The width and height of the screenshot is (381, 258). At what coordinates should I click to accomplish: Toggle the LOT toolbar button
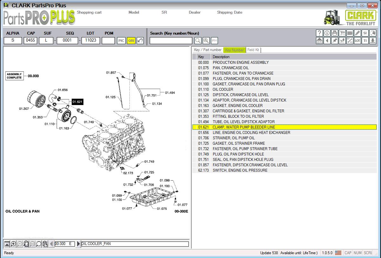(358, 41)
